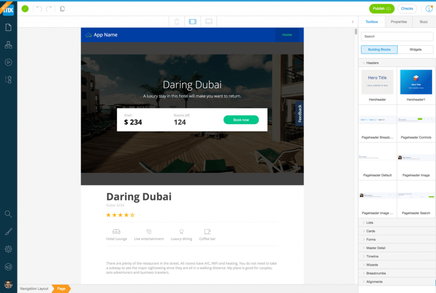436x293 pixels.
Task: Open the Domain Model icon in sidebar
Action: pos(8,45)
